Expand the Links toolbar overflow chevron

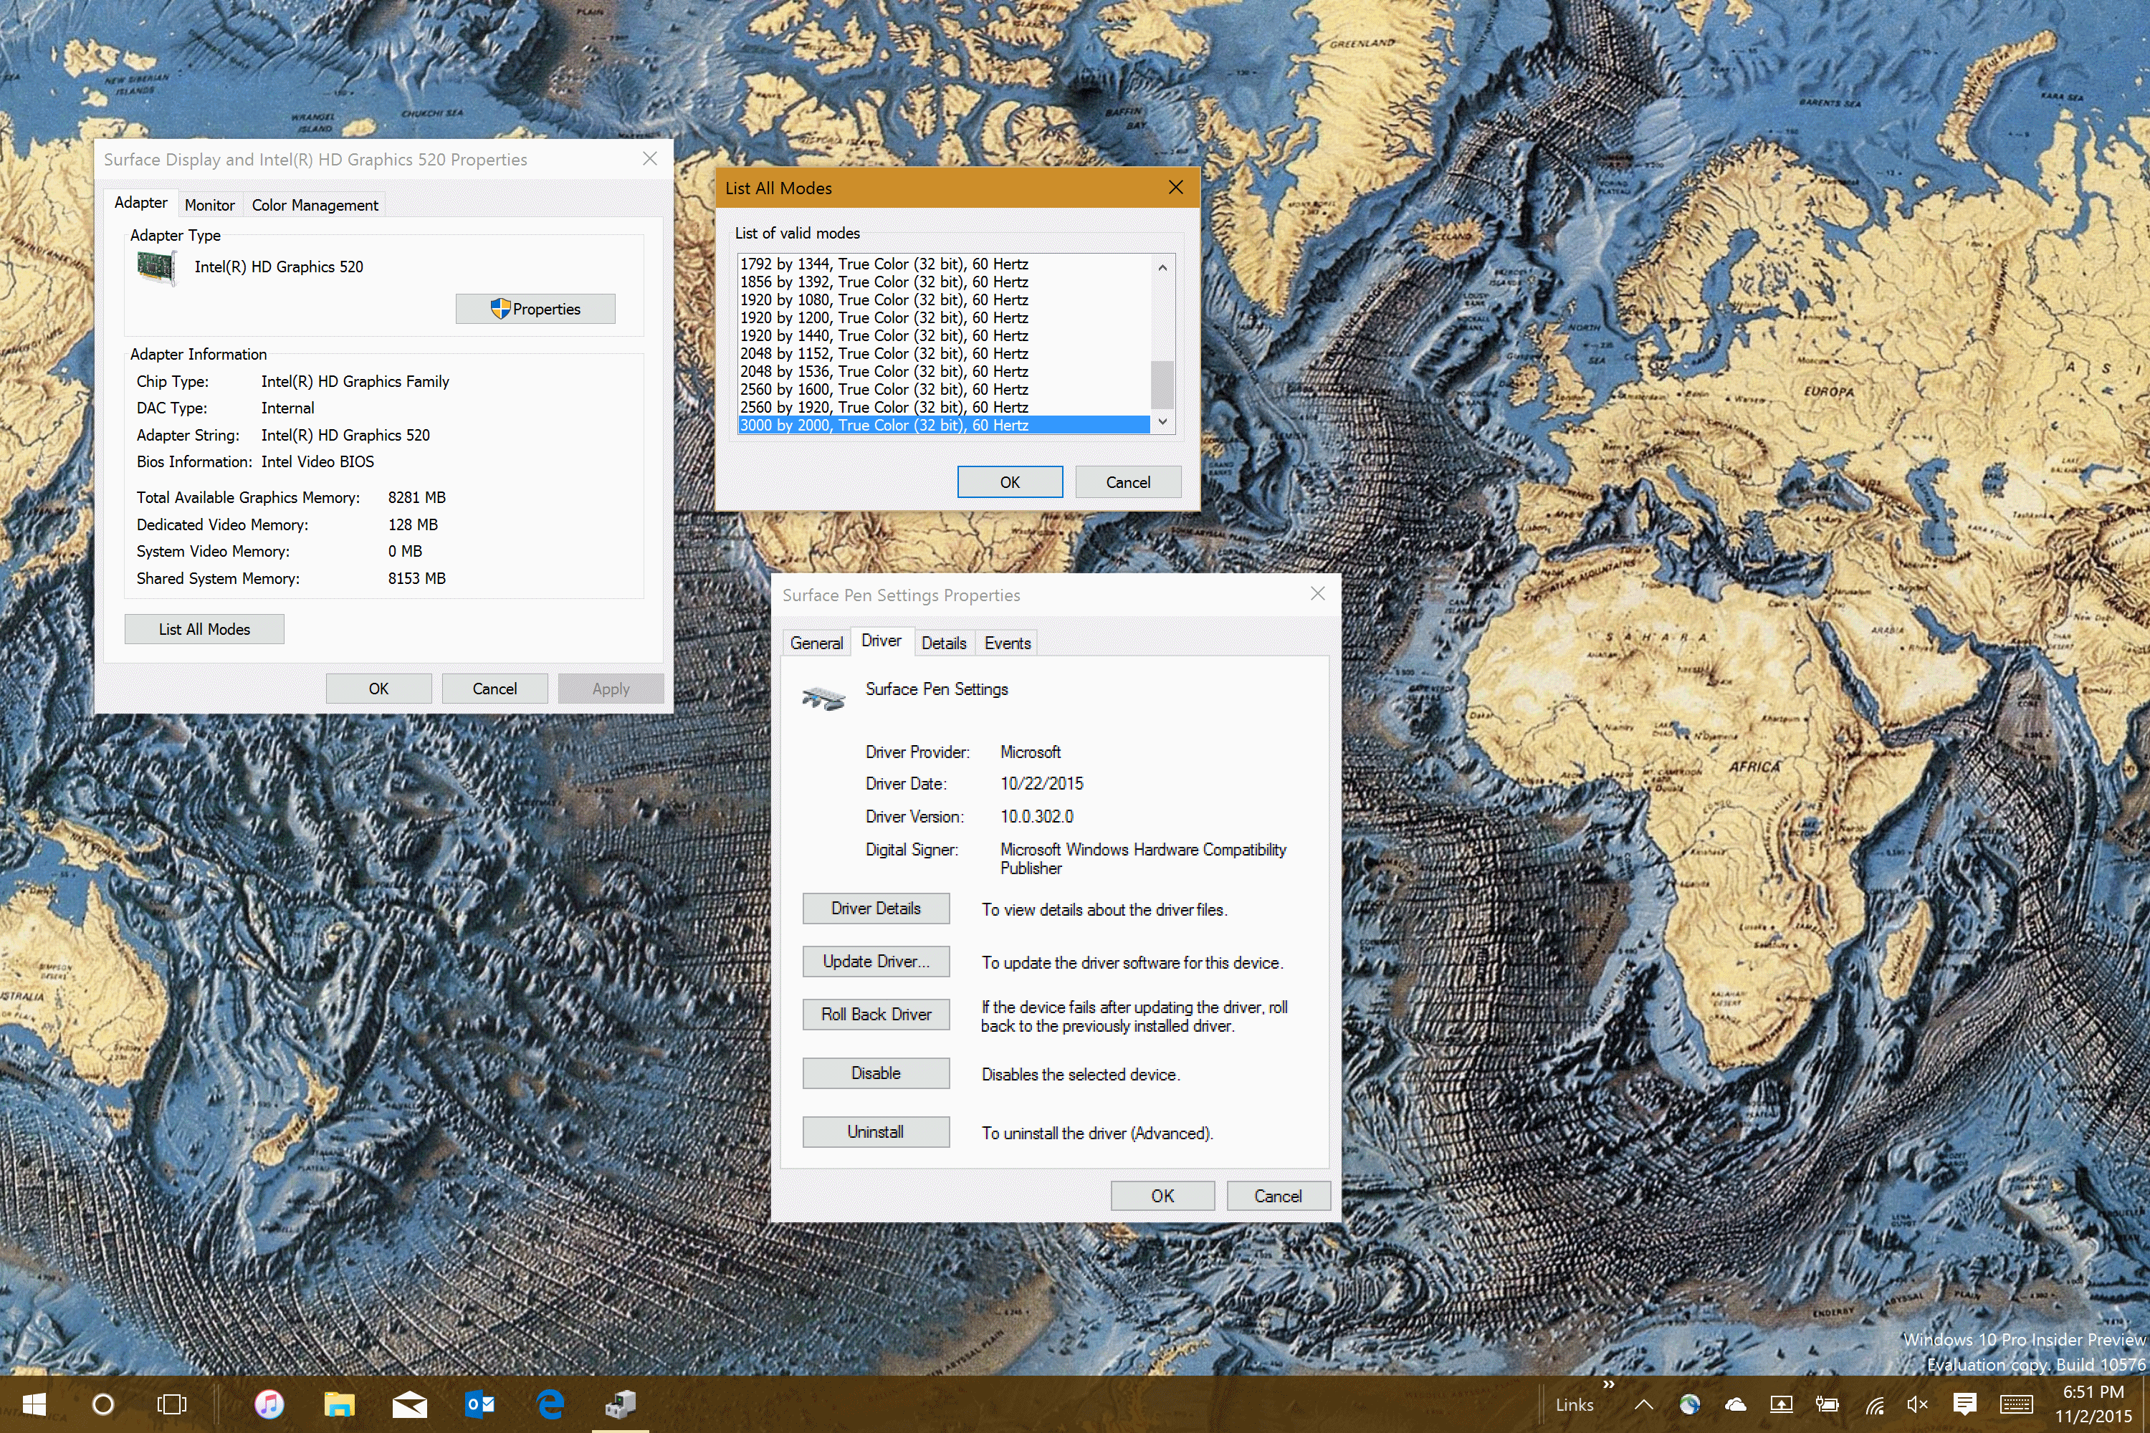click(1608, 1384)
